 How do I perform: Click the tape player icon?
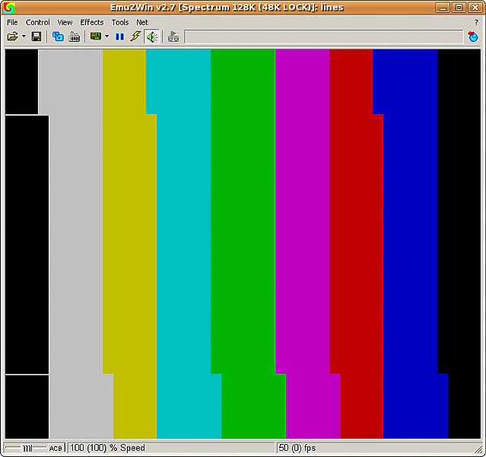(173, 37)
